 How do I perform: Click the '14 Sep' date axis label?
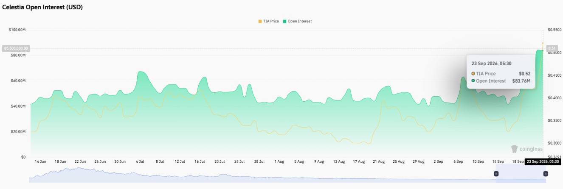click(498, 161)
